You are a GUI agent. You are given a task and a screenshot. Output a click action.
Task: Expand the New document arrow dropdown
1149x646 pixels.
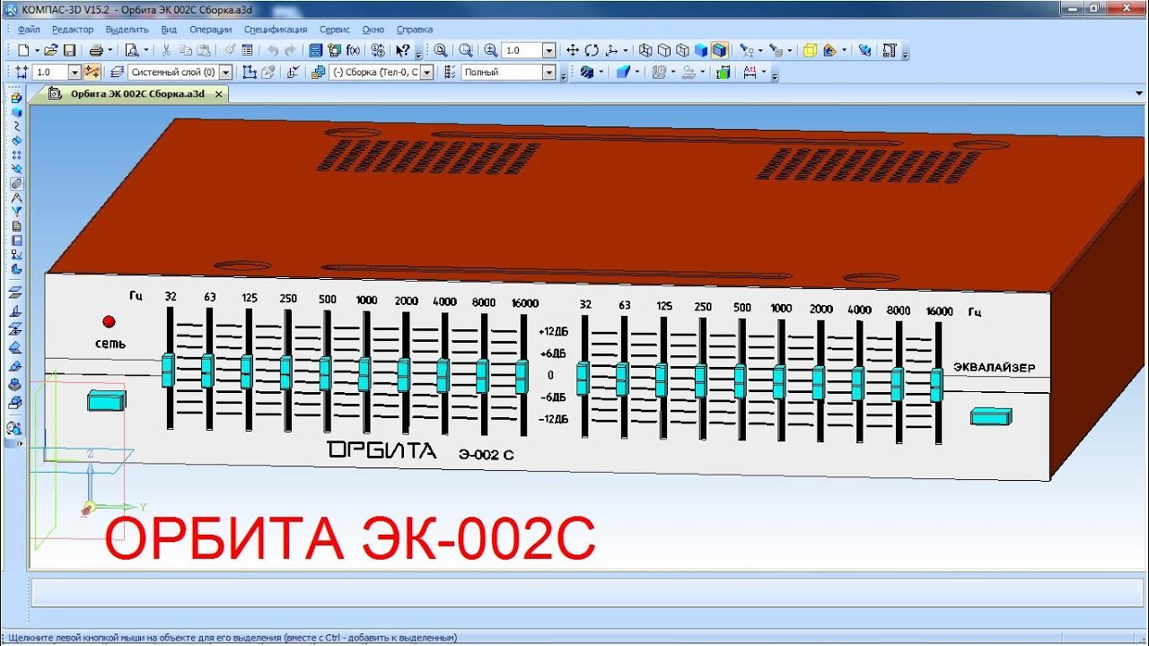(37, 50)
